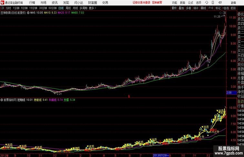Image resolution: width=244 pixels, height=157 pixels.
Task: Switch to 15分钟 period
Action: (33, 8)
